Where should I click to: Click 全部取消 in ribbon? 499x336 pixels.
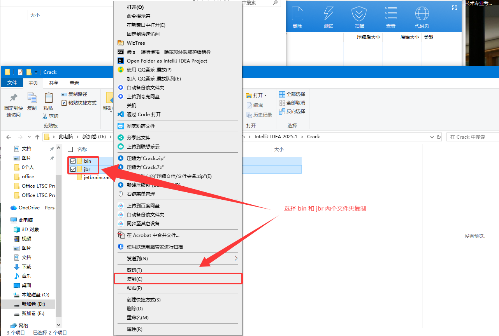(x=292, y=103)
